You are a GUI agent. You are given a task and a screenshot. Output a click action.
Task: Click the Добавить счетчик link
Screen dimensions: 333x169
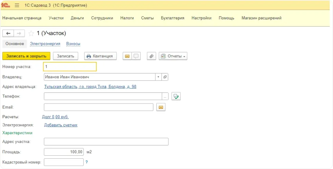61,125
